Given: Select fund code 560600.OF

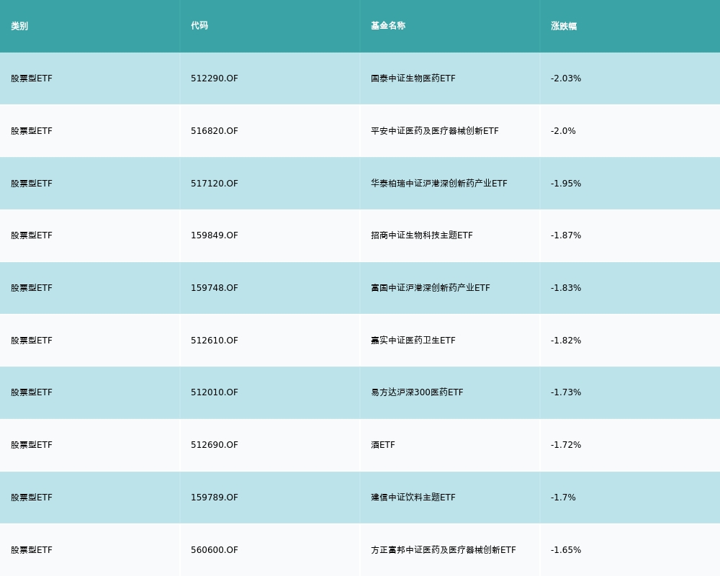Looking at the screenshot, I should (215, 550).
